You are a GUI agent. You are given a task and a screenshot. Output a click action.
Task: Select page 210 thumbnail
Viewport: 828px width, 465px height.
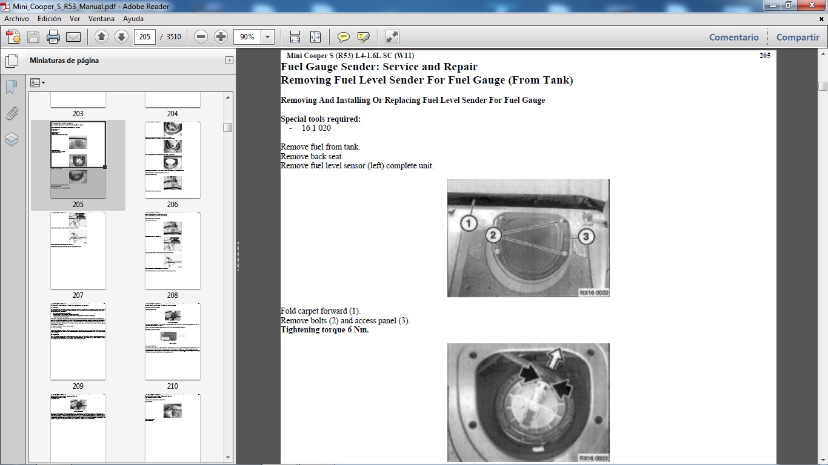click(173, 341)
